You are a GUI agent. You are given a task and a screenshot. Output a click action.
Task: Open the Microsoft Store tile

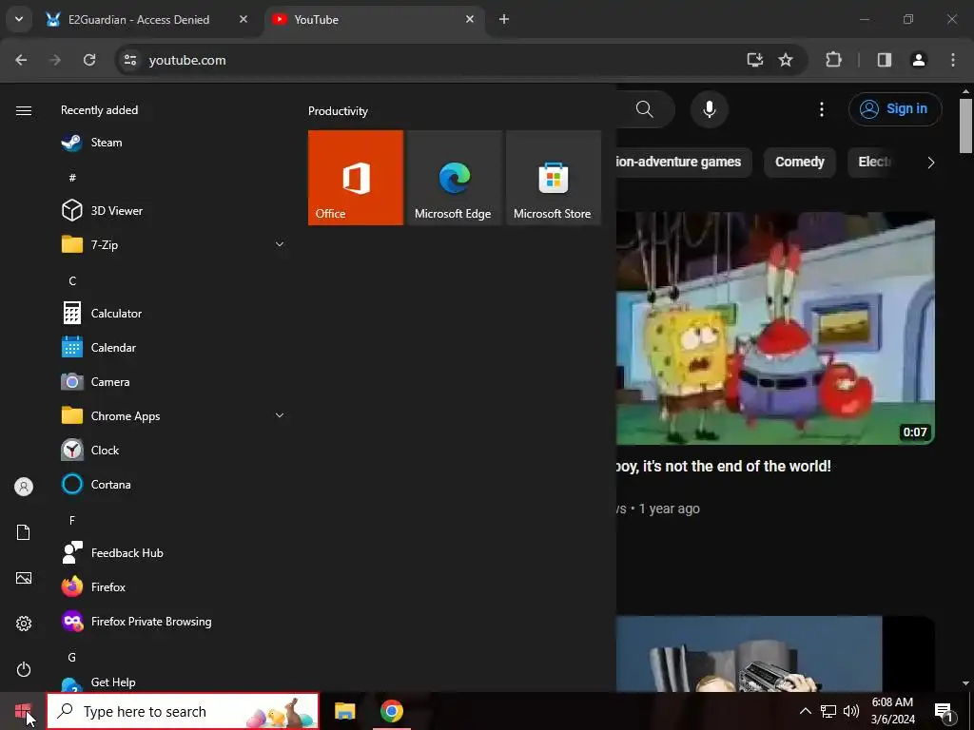[554, 178]
